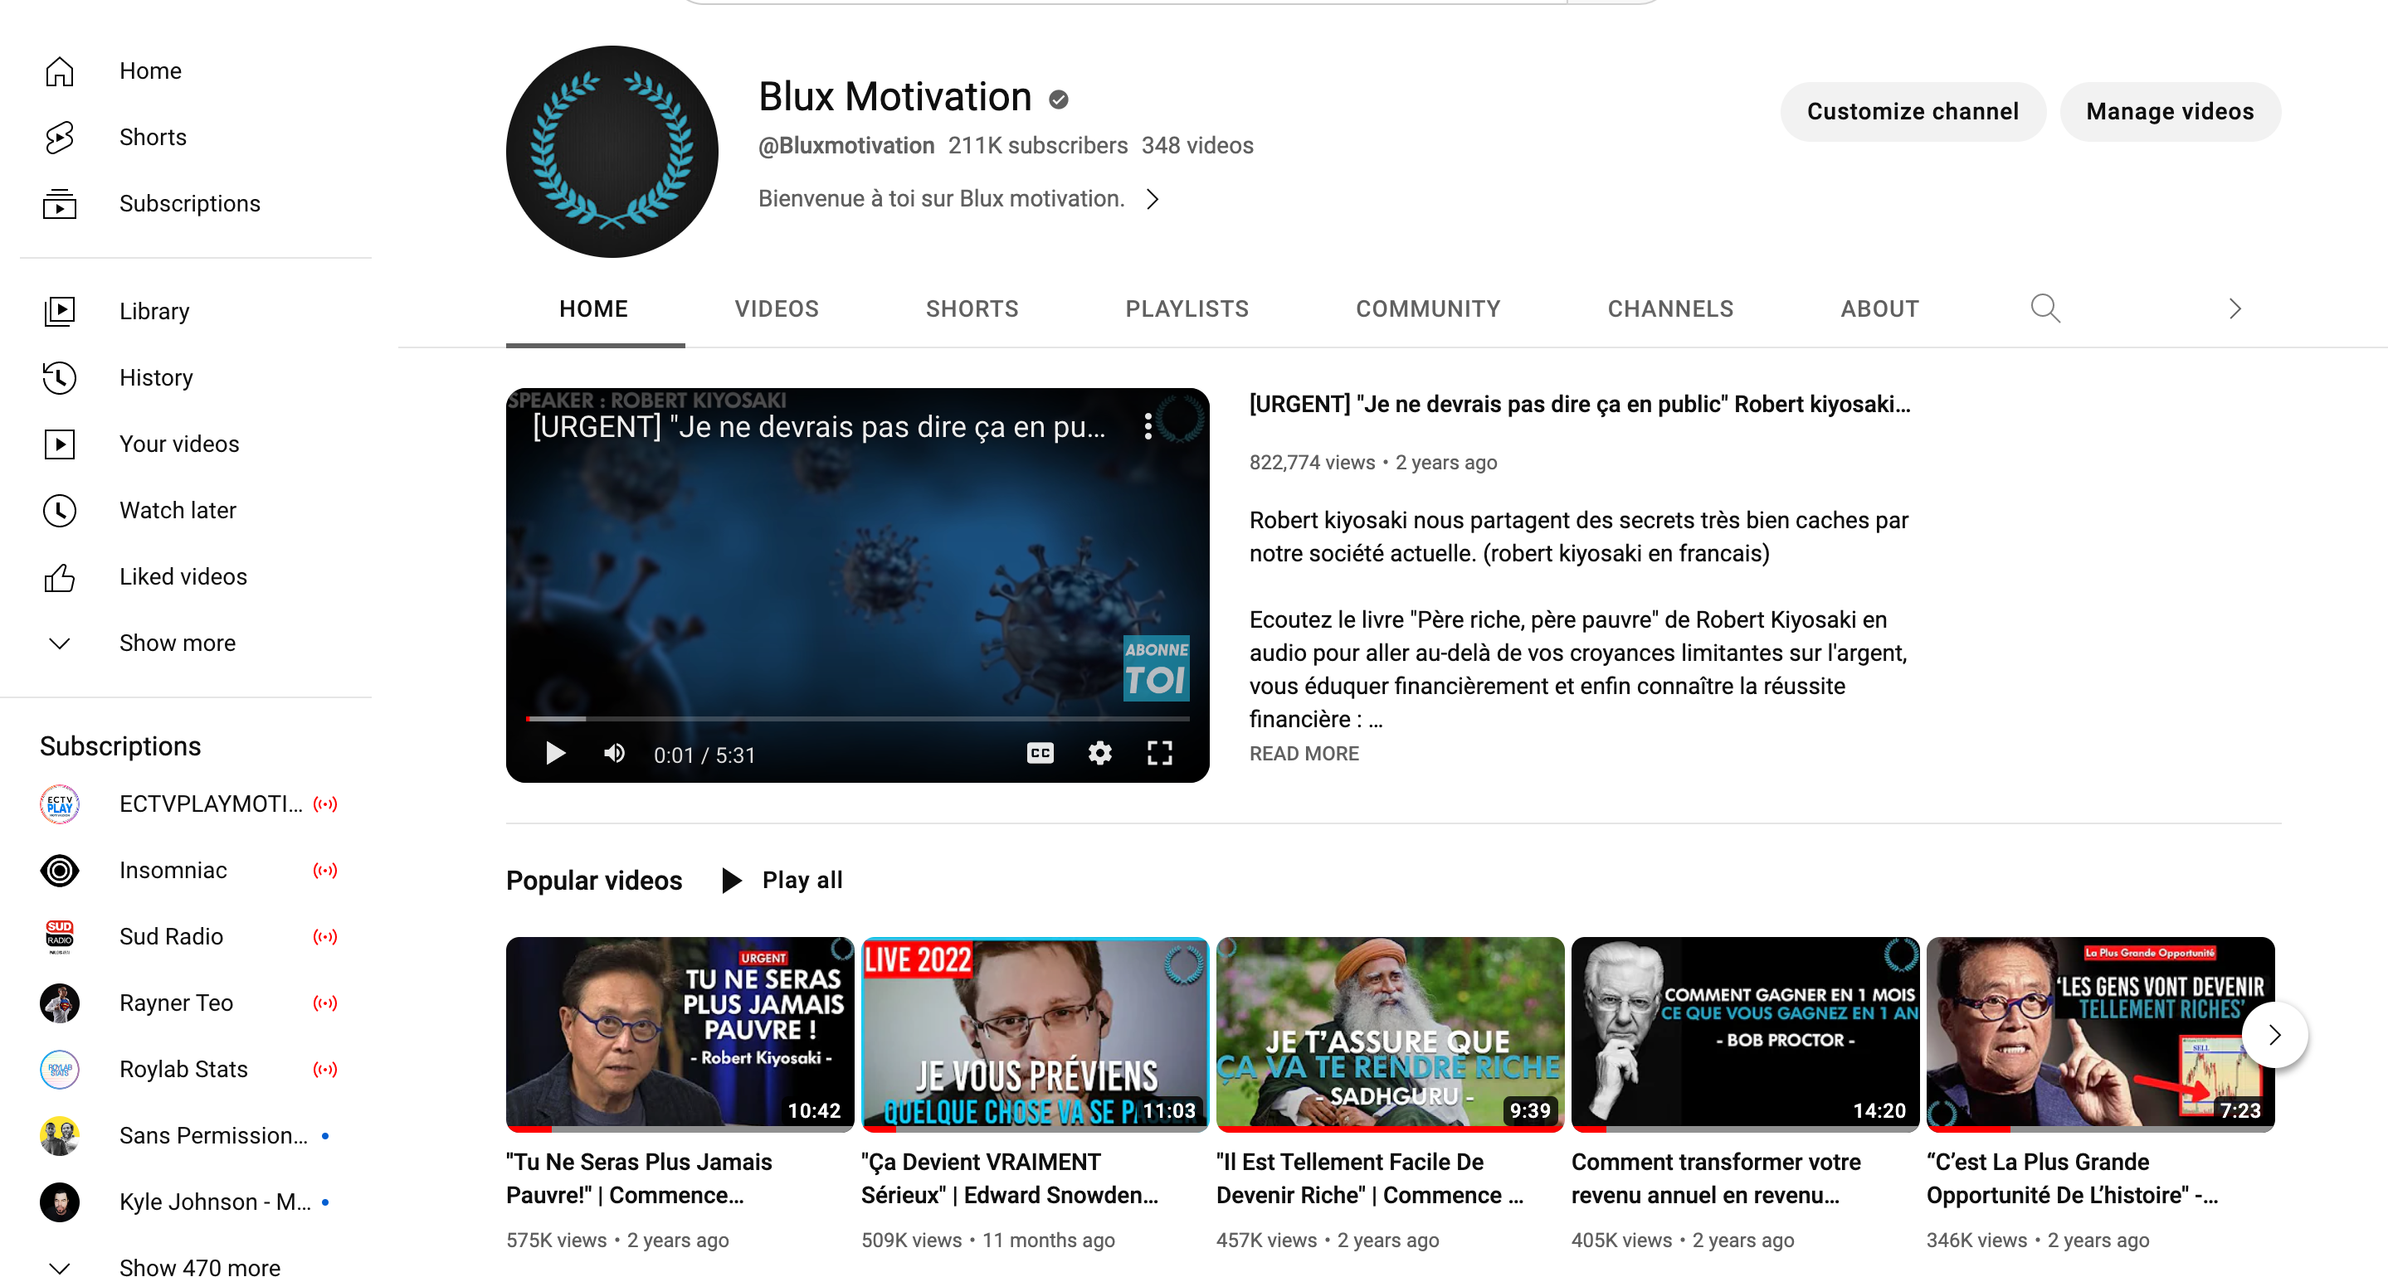Click the Play all button label
2388x1277 pixels.
(802, 881)
